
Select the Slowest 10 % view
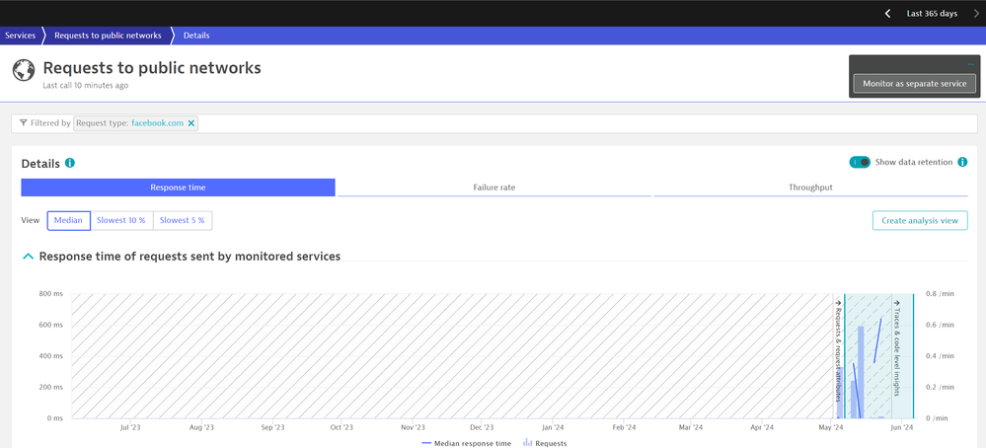click(121, 220)
